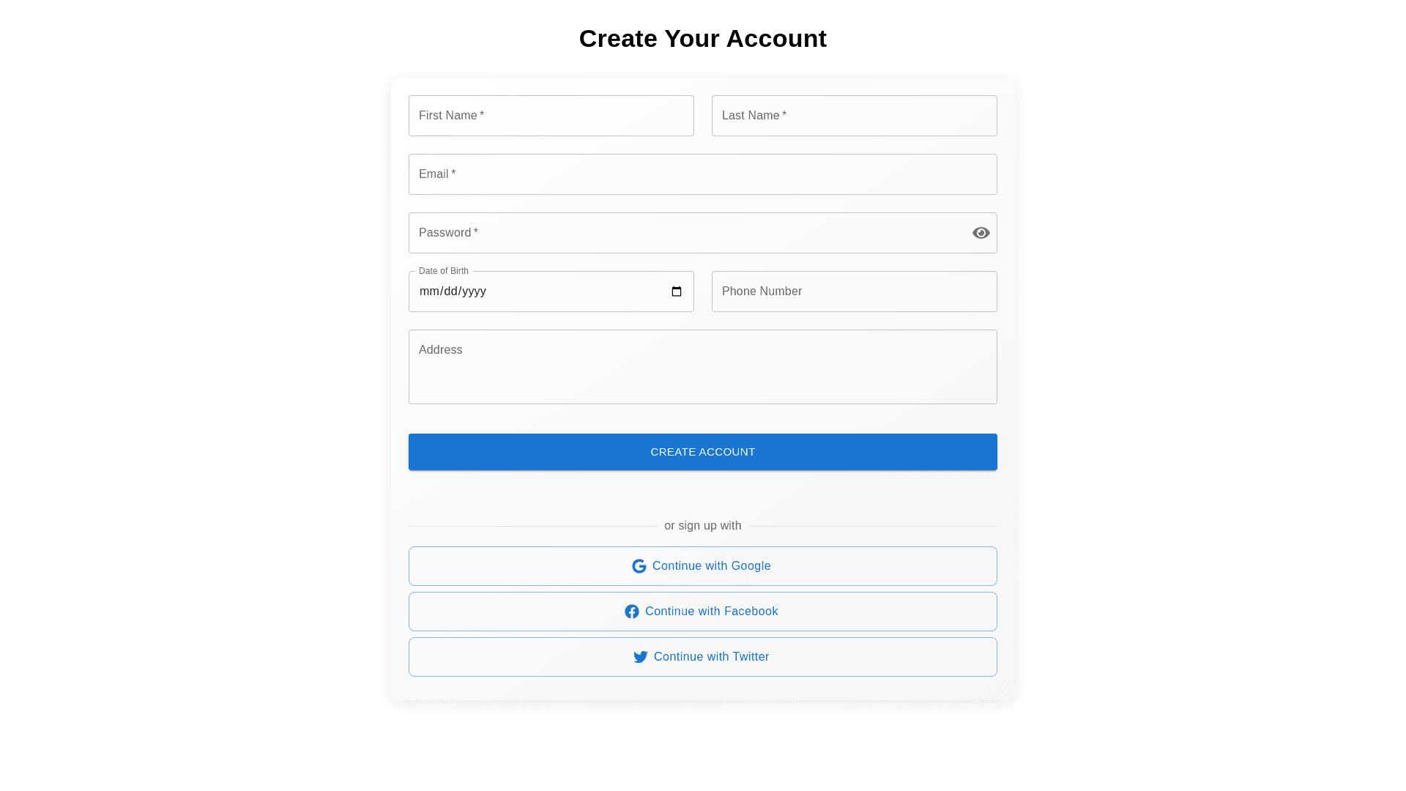Image resolution: width=1406 pixels, height=791 pixels.
Task: Click the Twitter bird icon
Action: point(641,657)
